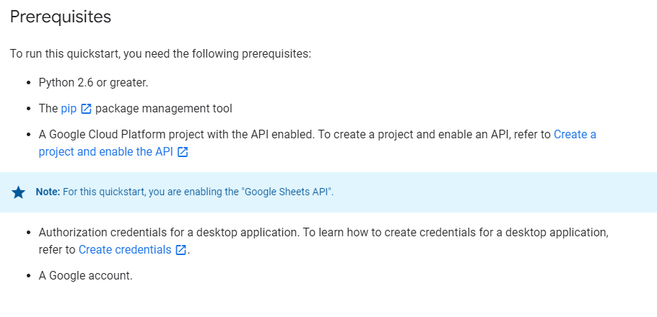Click the bullet before "A Google account"
Screen dimensions: 657x317
(27, 276)
